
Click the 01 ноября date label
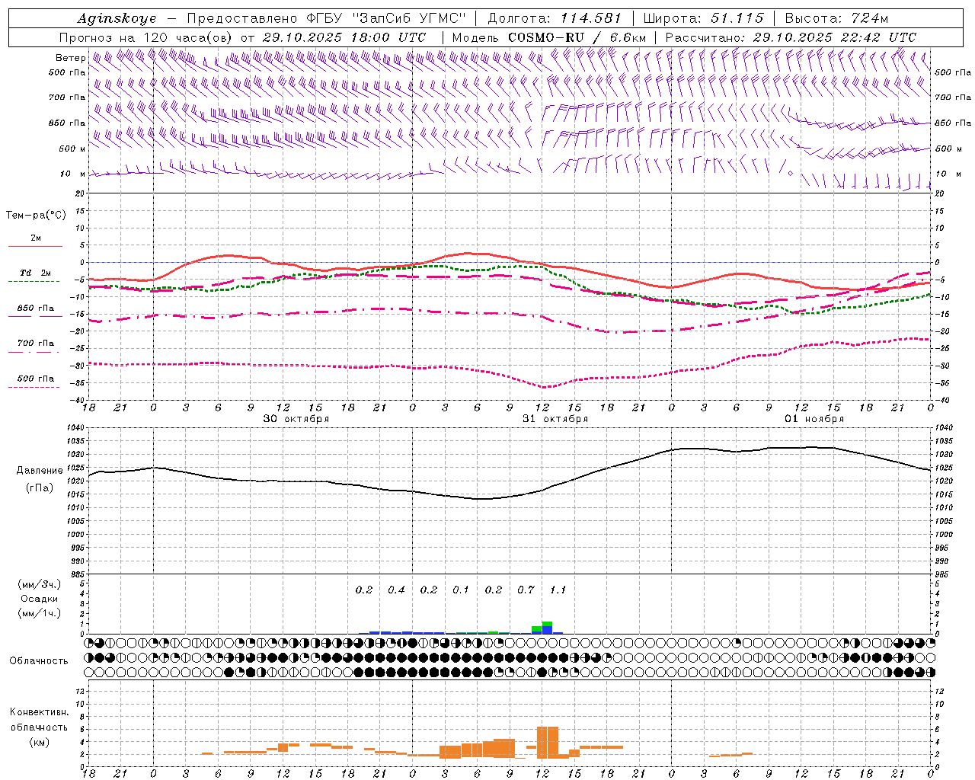pos(814,419)
